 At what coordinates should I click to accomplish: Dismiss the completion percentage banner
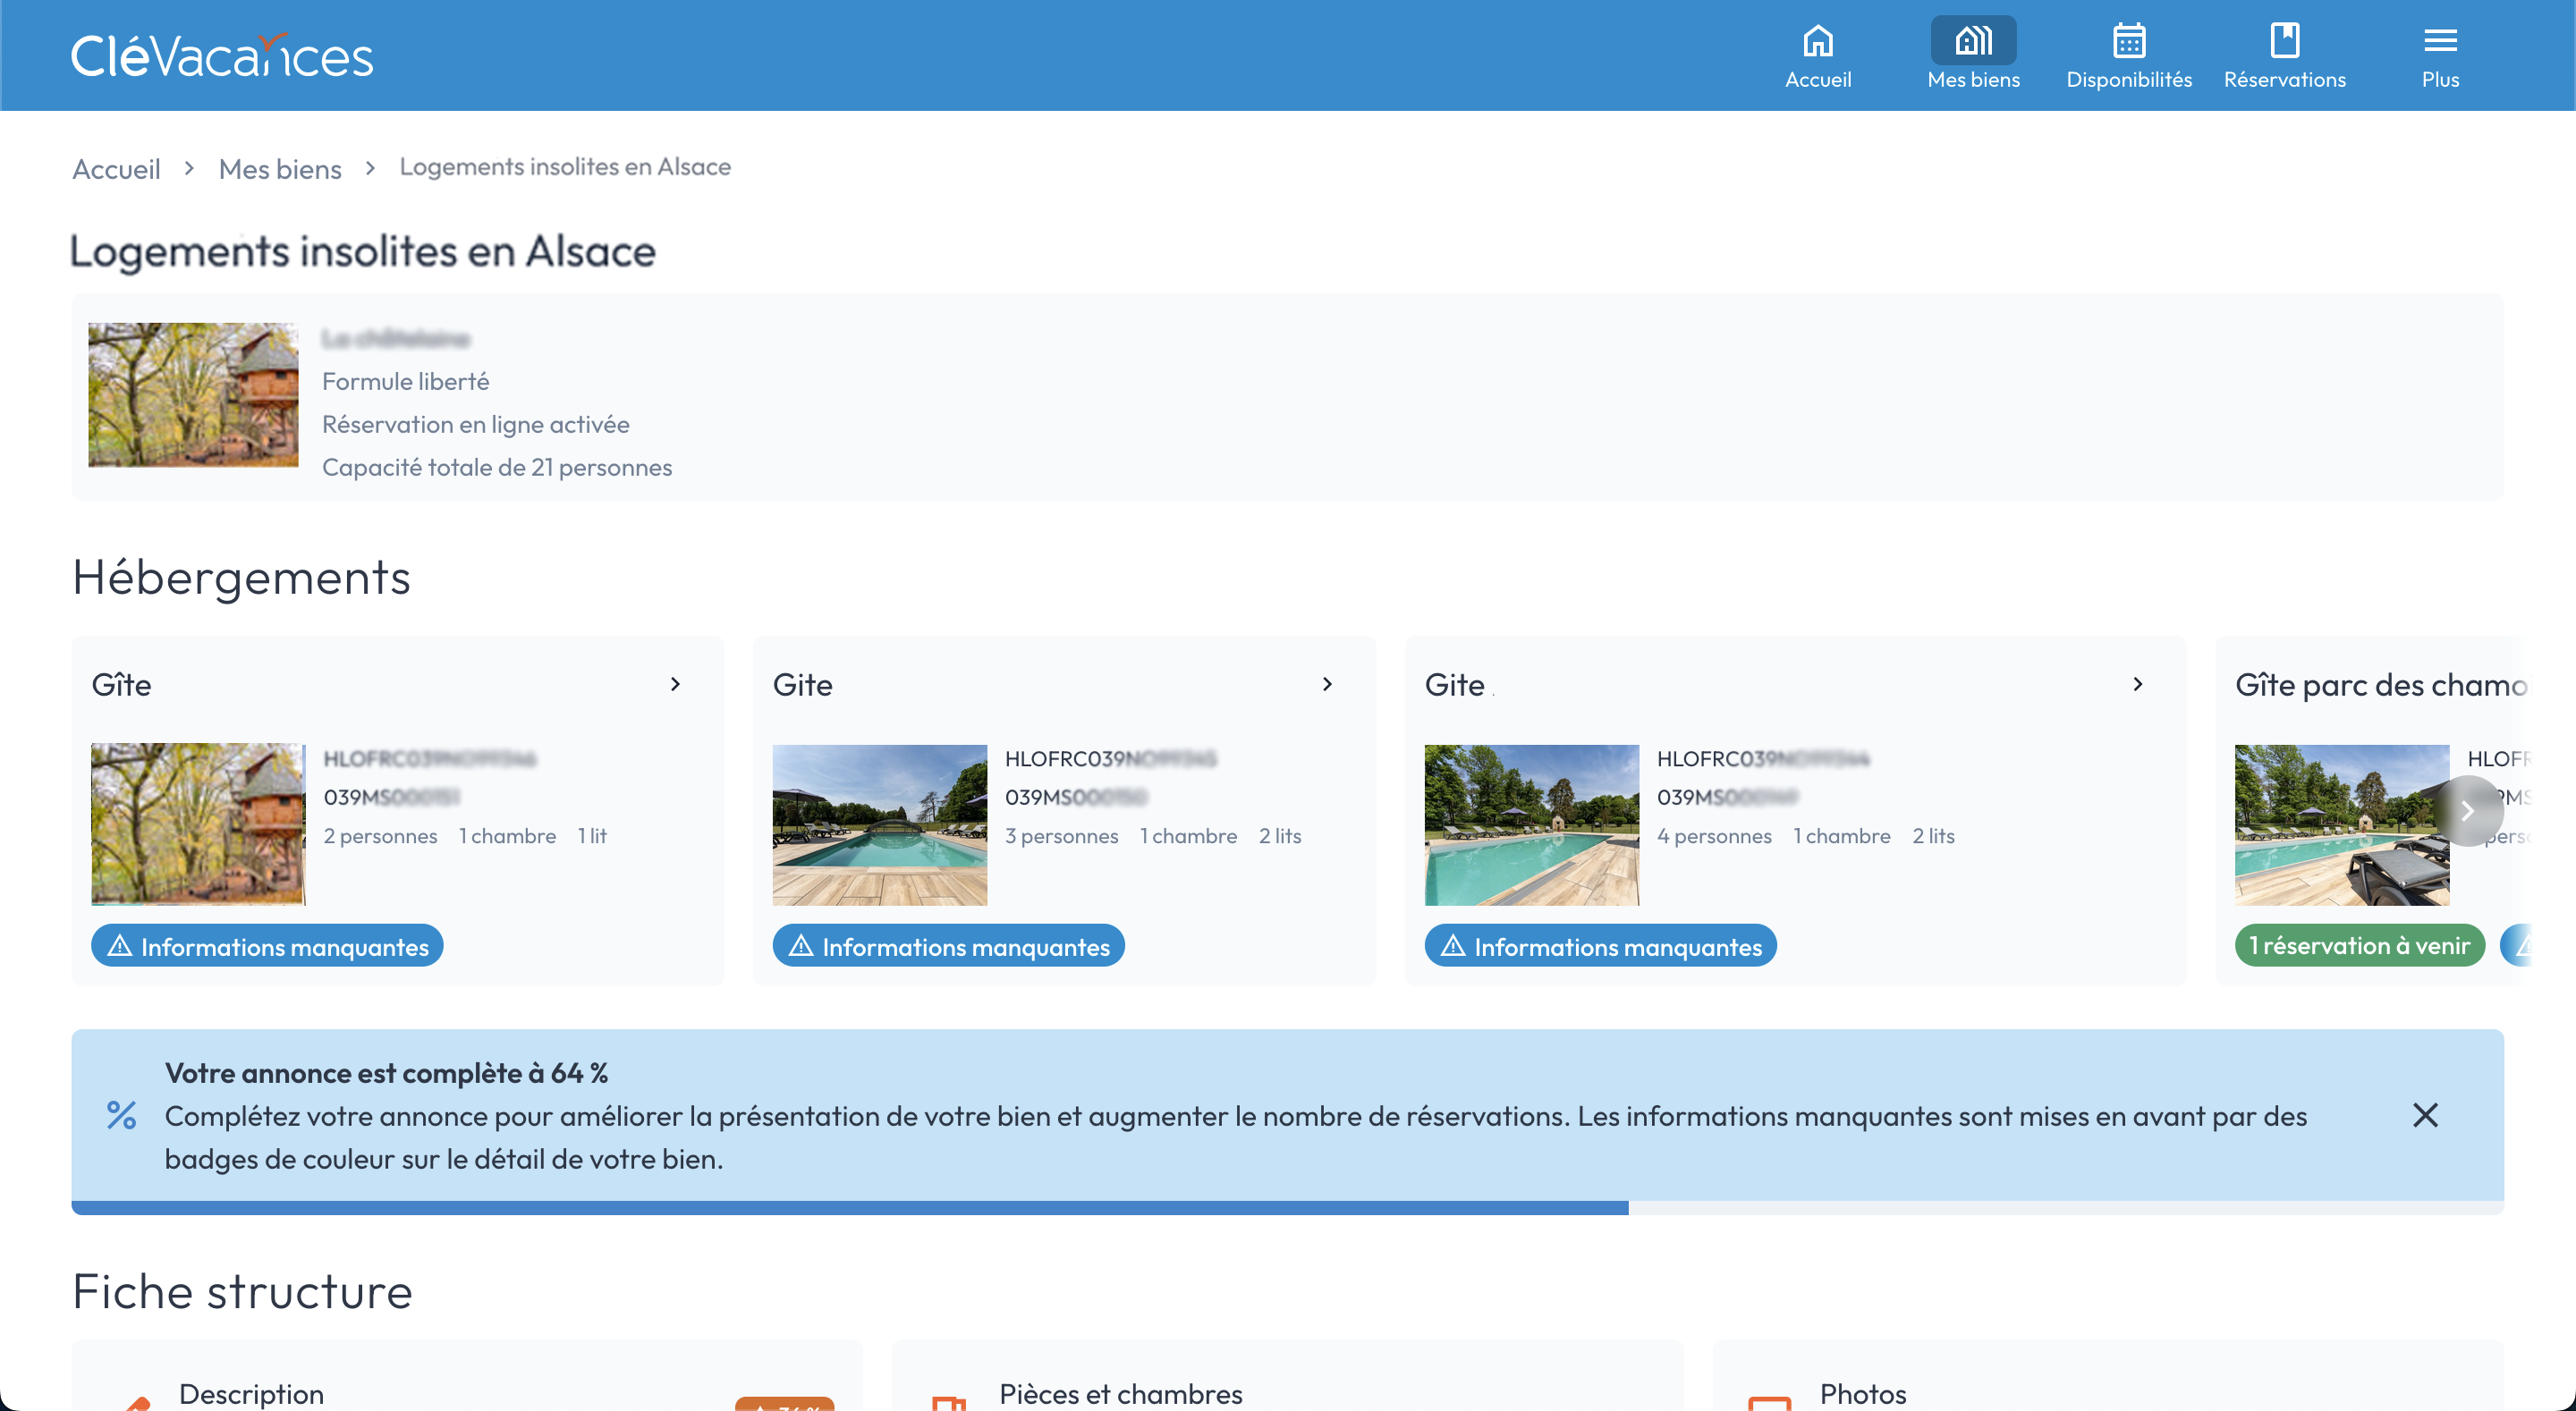point(2425,1116)
